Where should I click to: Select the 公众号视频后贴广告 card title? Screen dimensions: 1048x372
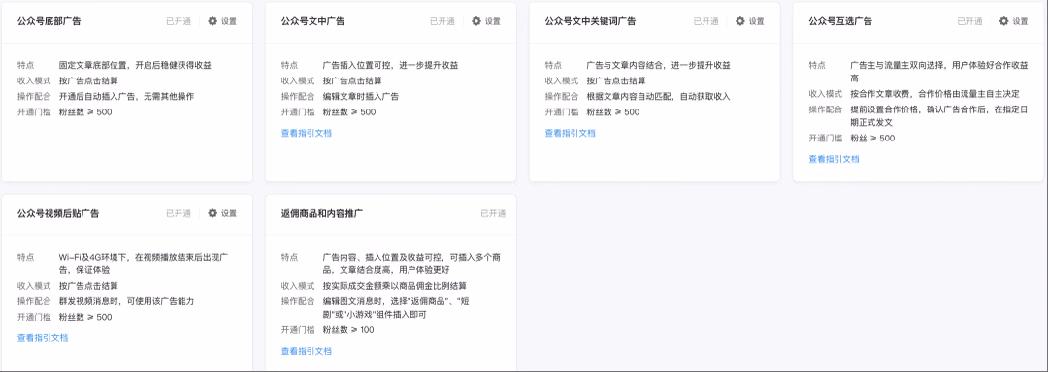coord(58,213)
